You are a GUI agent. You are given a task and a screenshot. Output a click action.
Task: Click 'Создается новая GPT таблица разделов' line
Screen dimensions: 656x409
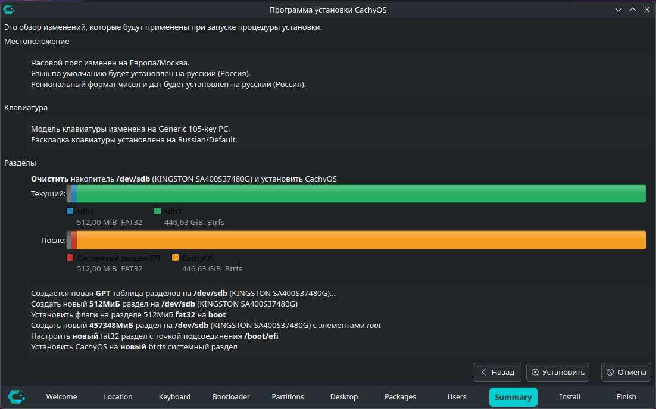[x=183, y=293]
